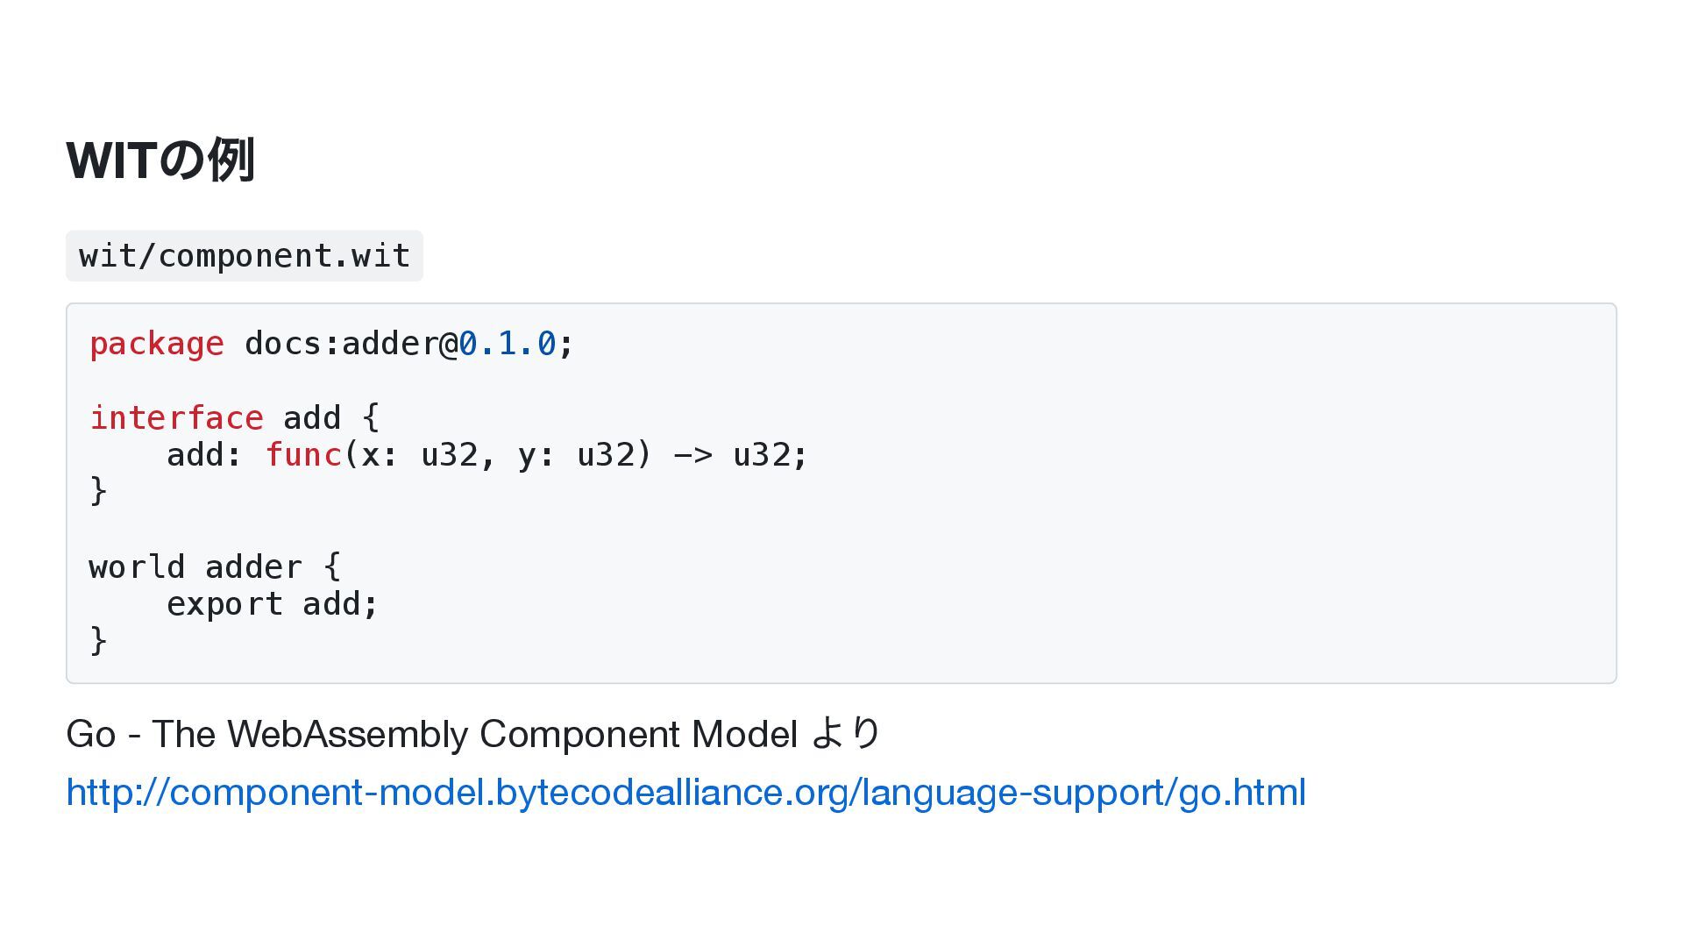Click the semicolon after version 0.1.0

click(566, 344)
